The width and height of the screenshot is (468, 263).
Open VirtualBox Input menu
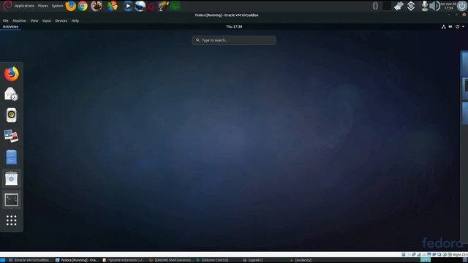pyautogui.click(x=47, y=20)
